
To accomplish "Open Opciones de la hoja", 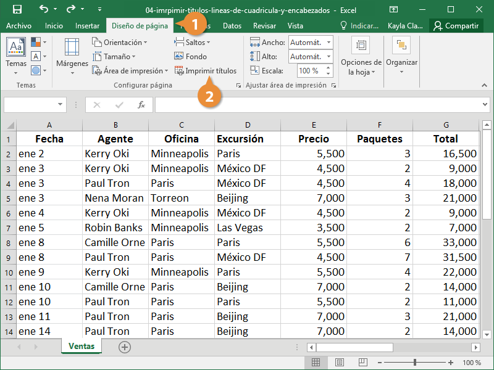I will (x=361, y=55).
